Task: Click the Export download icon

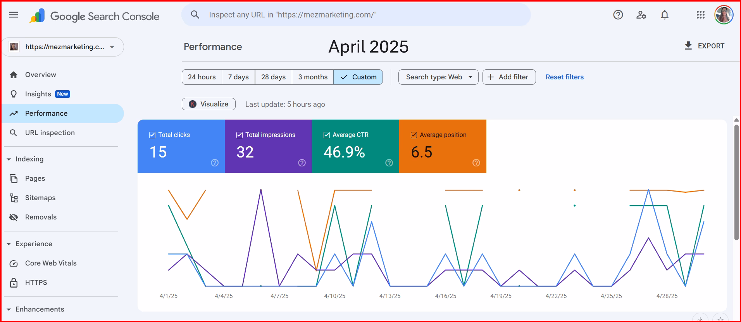Action: pos(688,46)
